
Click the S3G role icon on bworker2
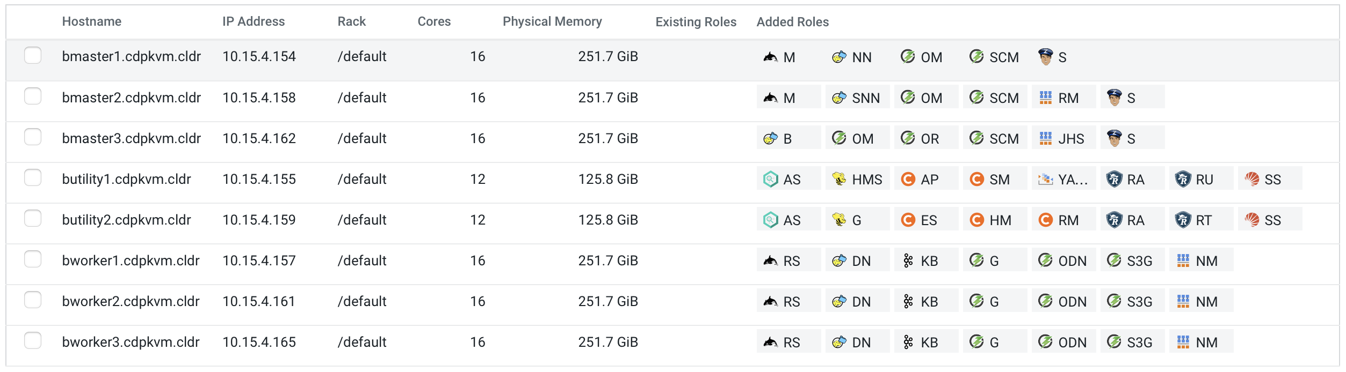pos(1114,301)
